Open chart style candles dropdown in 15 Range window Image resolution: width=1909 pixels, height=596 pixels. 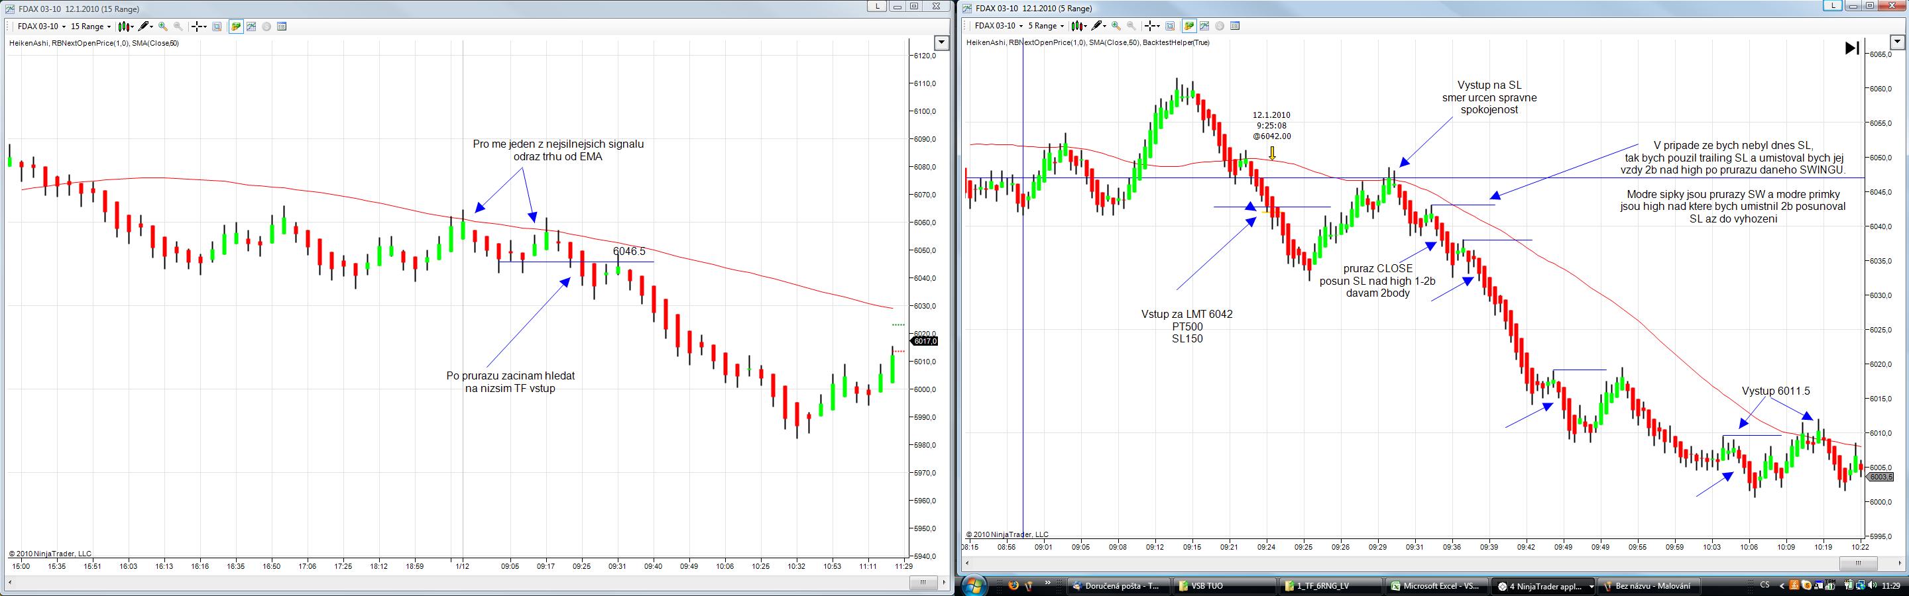(126, 26)
